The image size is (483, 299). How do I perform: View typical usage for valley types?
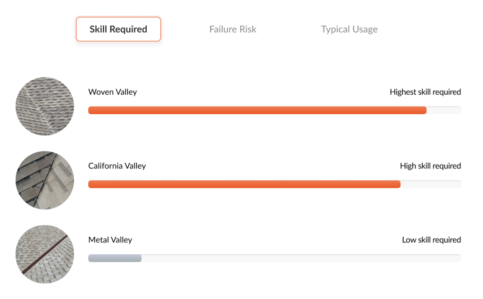[x=349, y=29]
